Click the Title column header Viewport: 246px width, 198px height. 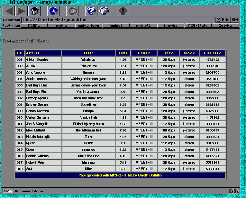89,53
